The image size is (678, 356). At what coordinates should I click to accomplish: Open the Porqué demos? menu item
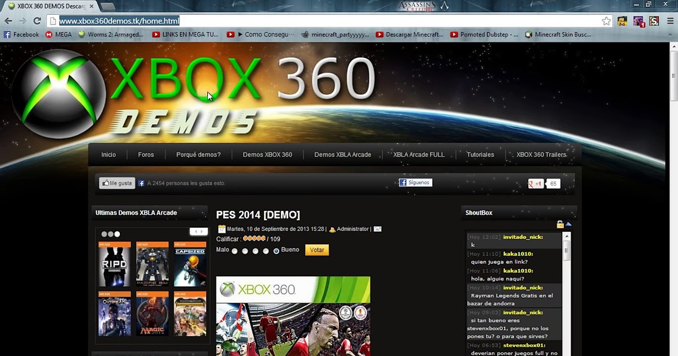198,154
